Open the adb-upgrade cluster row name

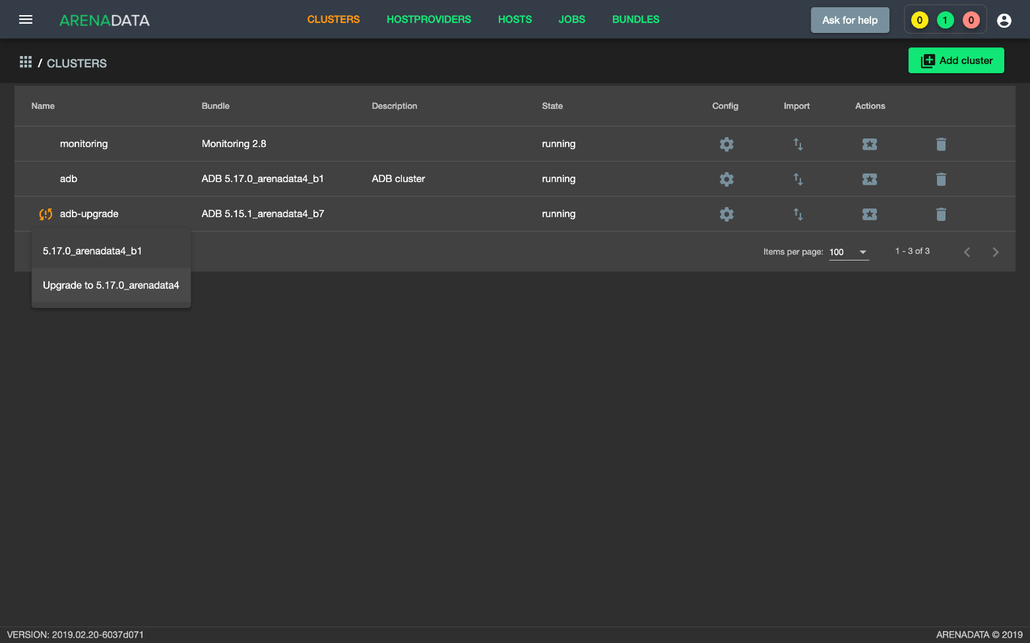(x=89, y=214)
